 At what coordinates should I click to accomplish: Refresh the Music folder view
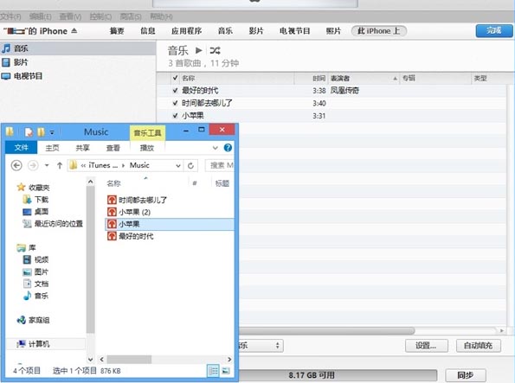coord(190,165)
